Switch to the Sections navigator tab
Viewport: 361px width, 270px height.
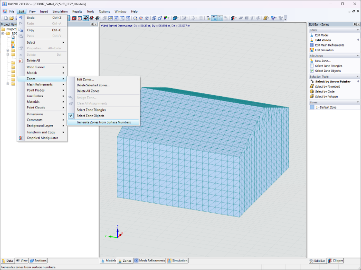tap(38, 261)
